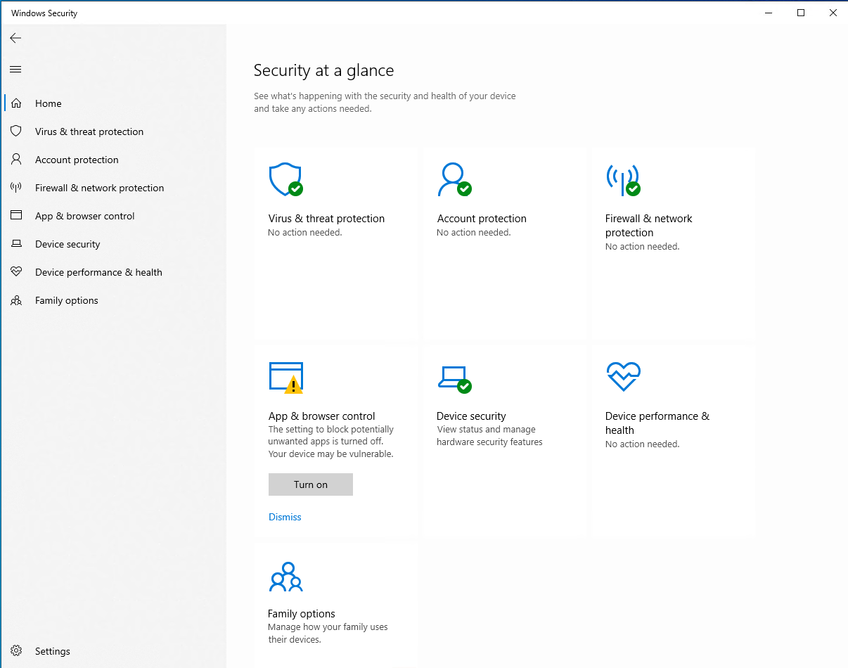Click 'No action needed.' under Firewall & network protection
Screen dimensions: 848x668
tap(643, 247)
